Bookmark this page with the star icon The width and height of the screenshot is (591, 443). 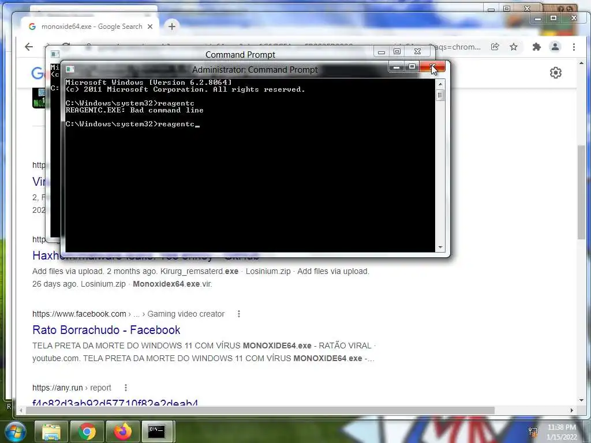(x=513, y=47)
